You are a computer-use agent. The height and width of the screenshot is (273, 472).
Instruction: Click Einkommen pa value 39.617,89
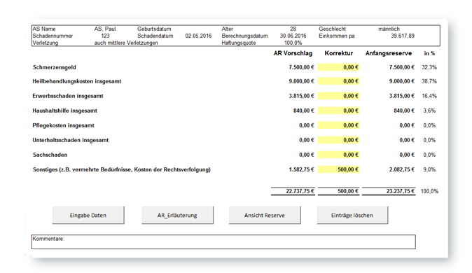403,36
